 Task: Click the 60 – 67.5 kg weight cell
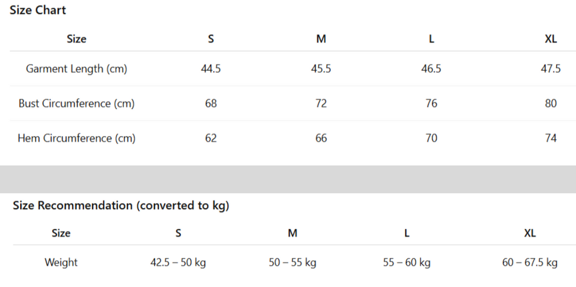[x=529, y=262]
